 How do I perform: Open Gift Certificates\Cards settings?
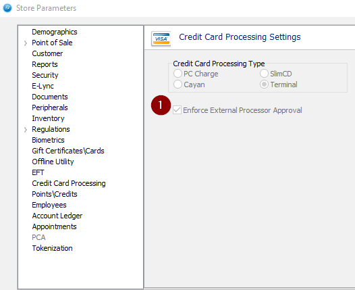click(x=68, y=151)
